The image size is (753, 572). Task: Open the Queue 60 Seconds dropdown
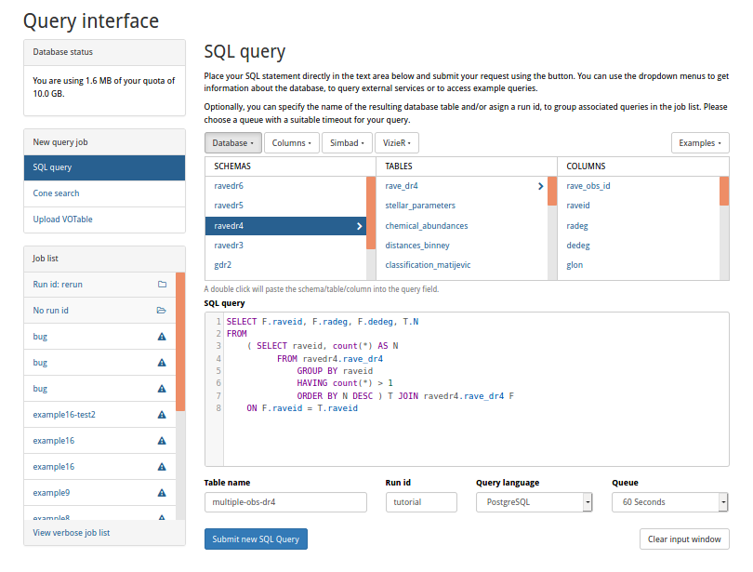669,502
